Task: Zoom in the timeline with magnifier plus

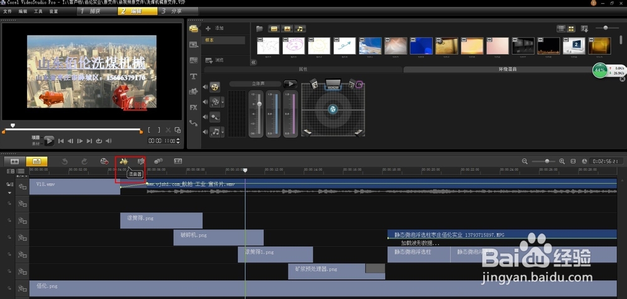Action: [x=562, y=161]
